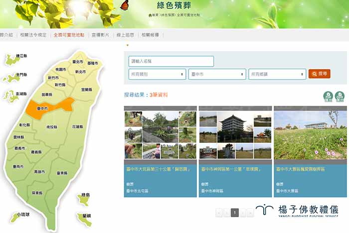Select 臺北市 on the Taiwan map
This screenshot has width=349, height=233.
78,62
